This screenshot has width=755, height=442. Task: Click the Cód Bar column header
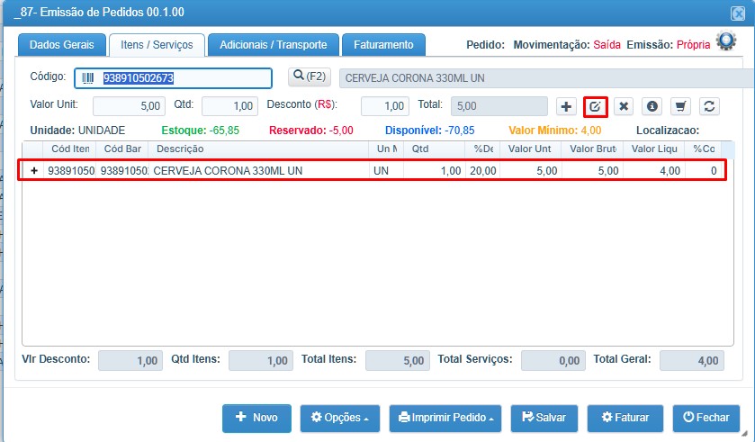pyautogui.click(x=122, y=149)
